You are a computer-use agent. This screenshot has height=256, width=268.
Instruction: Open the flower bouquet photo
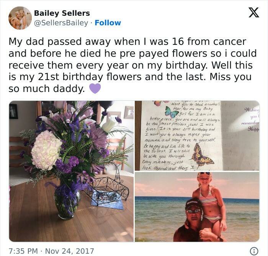[x=71, y=171]
